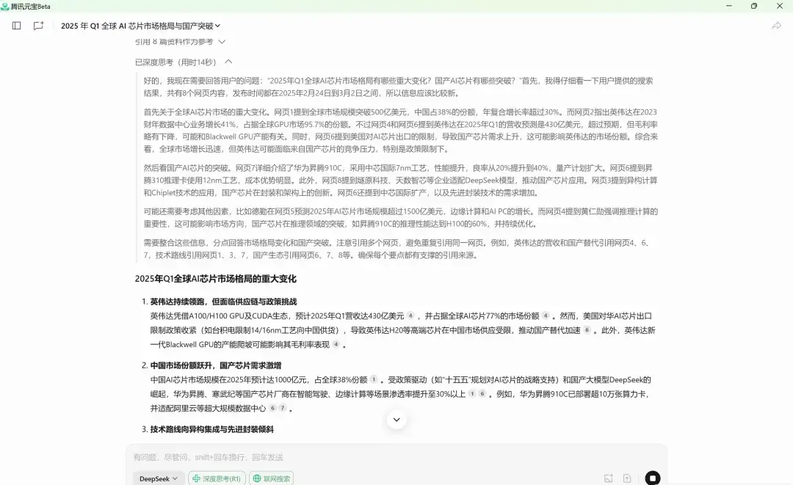Open citation 4 after 毛利率表现
The height and width of the screenshot is (485, 793).
point(336,345)
